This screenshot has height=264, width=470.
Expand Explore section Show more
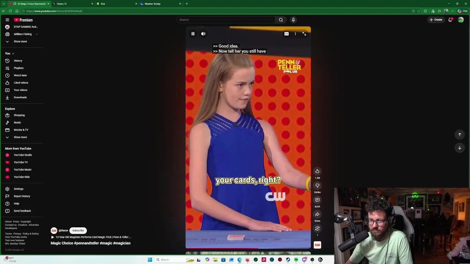[20, 137]
